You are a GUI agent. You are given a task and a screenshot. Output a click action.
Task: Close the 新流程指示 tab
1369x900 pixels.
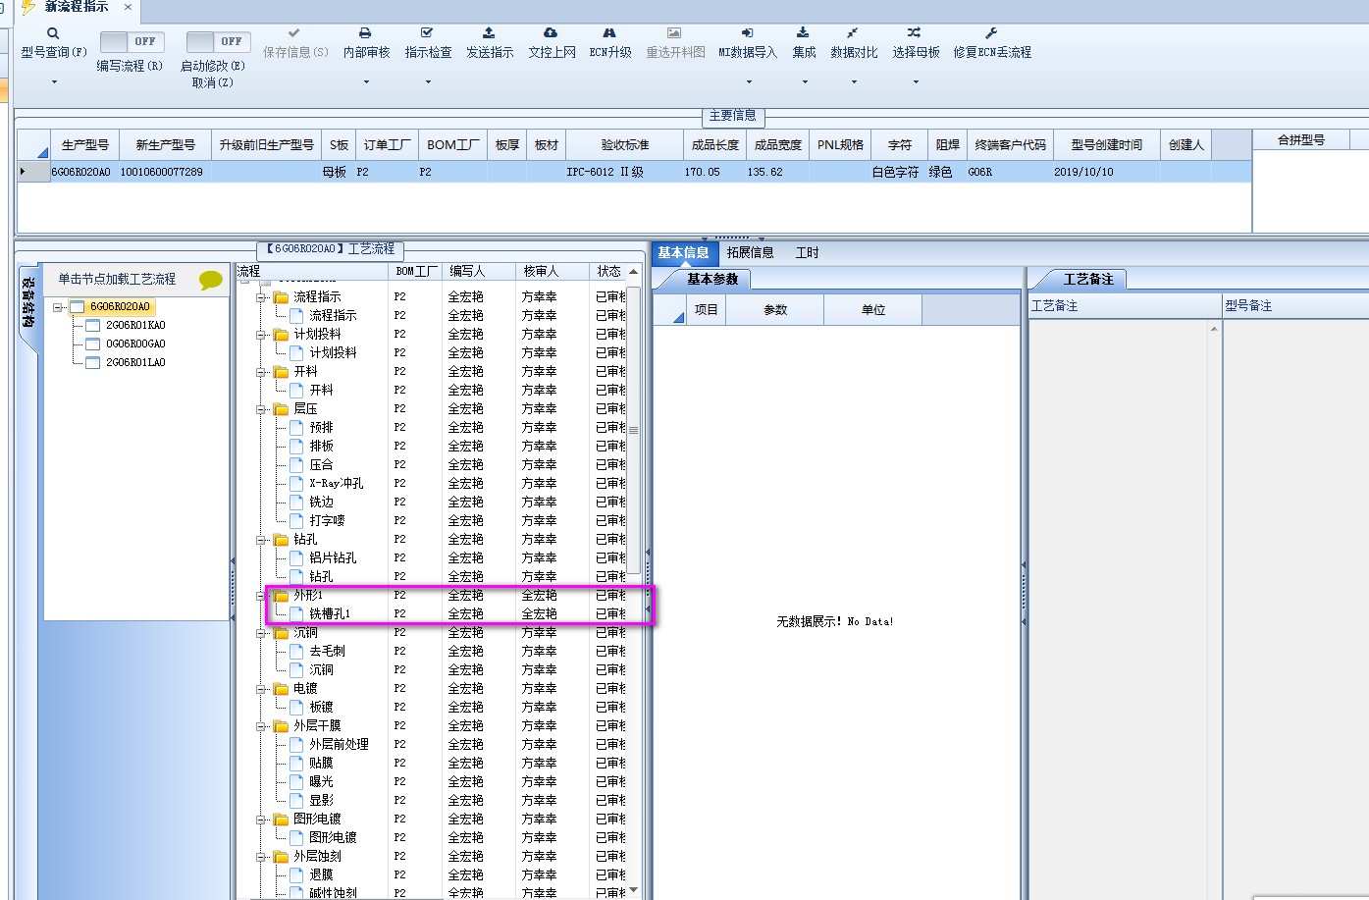pyautogui.click(x=128, y=7)
